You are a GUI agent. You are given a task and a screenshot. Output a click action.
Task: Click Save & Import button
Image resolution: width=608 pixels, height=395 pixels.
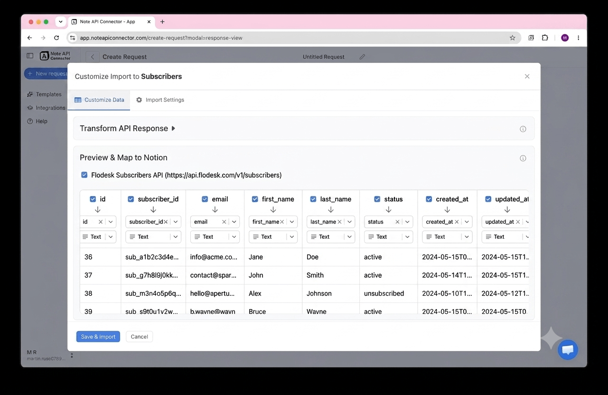[x=98, y=337]
